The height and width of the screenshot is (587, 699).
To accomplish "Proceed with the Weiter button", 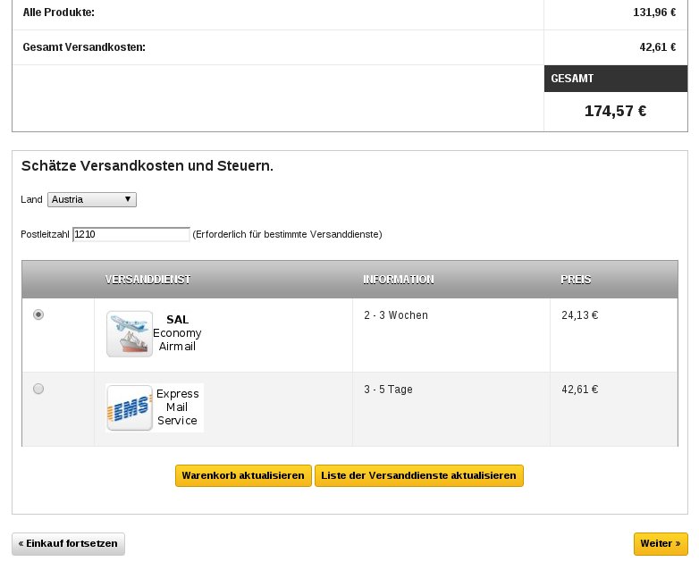I will 661,543.
